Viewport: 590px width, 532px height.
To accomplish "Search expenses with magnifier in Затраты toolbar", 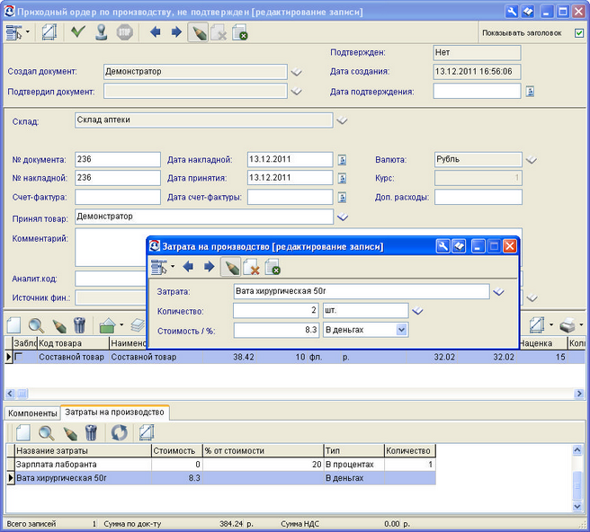I will coord(46,433).
